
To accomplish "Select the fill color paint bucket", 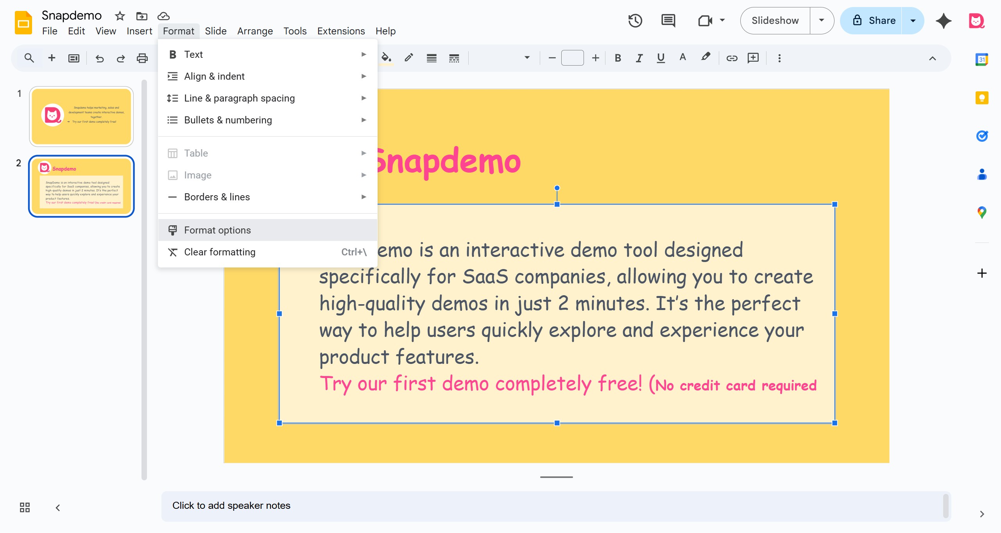I will point(386,58).
